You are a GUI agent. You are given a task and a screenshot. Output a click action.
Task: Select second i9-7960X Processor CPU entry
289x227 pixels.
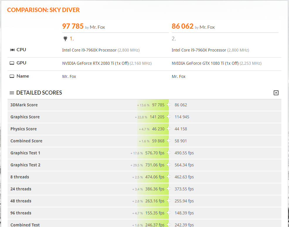[x=199, y=50]
